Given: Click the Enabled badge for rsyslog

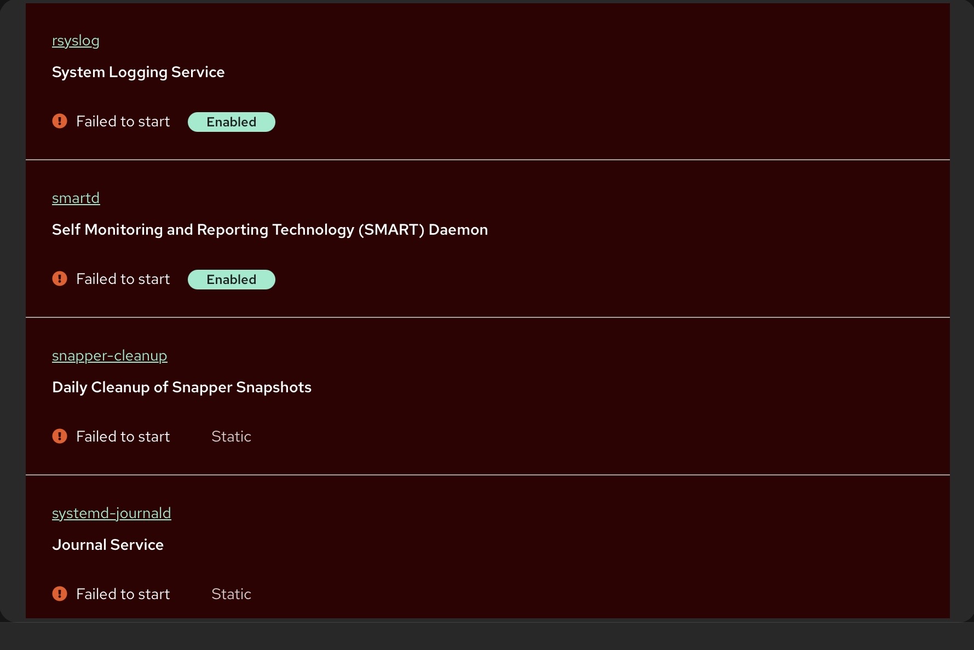Looking at the screenshot, I should [x=231, y=122].
